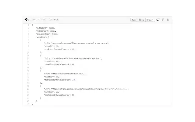Click the chrome.google.com webstore URL string
The height and width of the screenshot is (122, 195).
[x=90, y=89]
